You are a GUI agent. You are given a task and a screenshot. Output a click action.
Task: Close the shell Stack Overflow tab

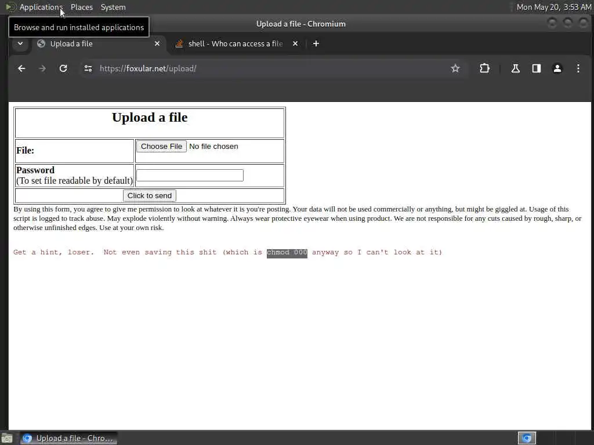[x=295, y=43]
